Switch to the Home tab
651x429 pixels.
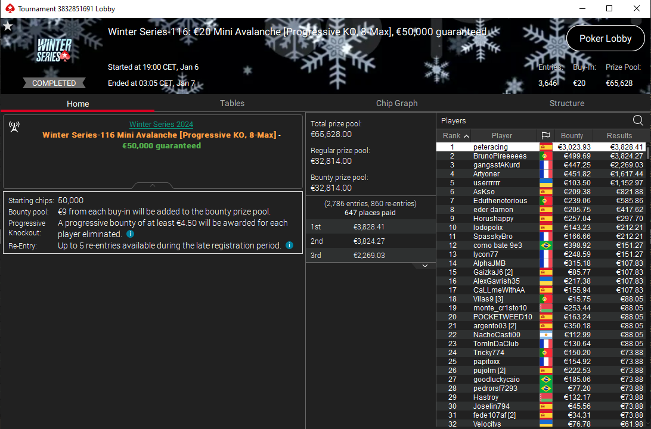(x=77, y=104)
